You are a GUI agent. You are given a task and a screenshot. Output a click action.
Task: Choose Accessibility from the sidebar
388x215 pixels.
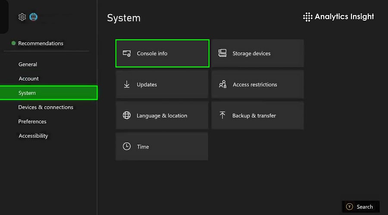33,136
